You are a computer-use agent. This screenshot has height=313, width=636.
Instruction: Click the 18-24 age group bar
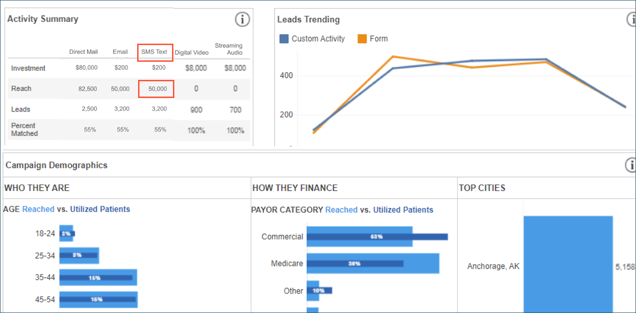67,233
